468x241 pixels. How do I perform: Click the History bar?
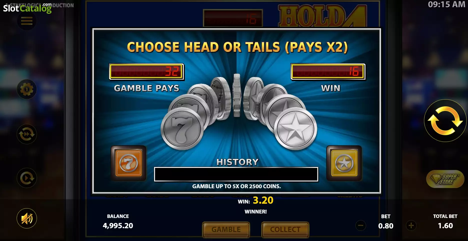tap(236, 174)
